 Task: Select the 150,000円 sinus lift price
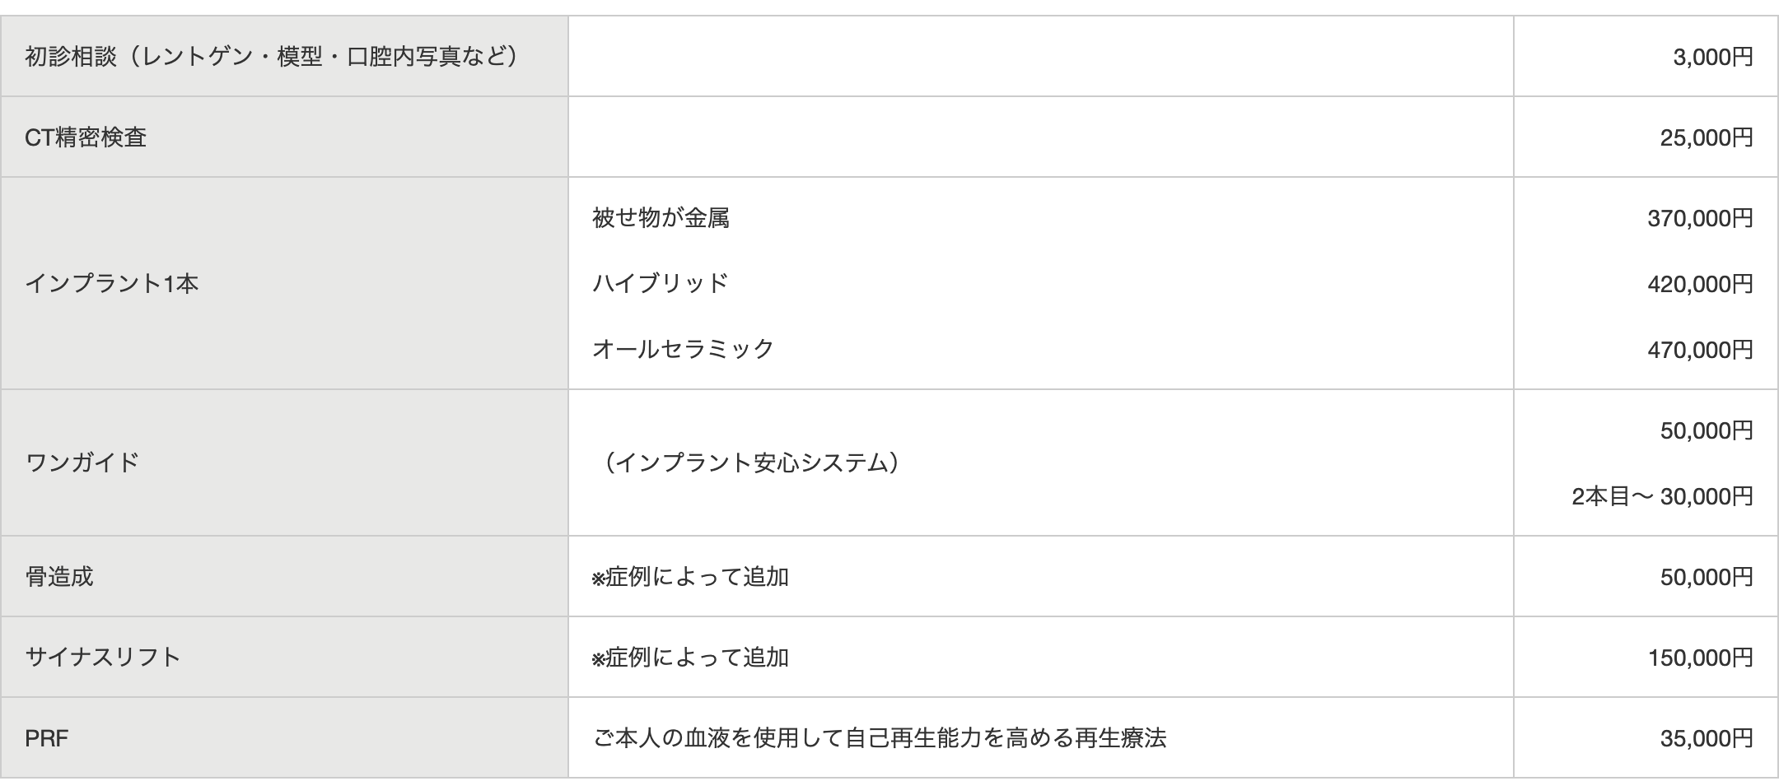(1700, 658)
